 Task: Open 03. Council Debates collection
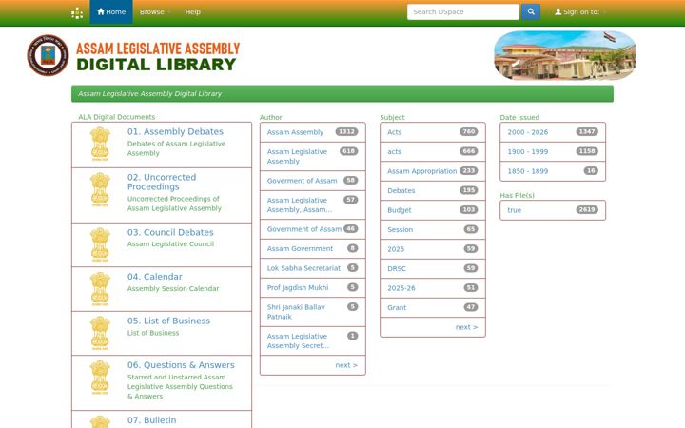(170, 232)
